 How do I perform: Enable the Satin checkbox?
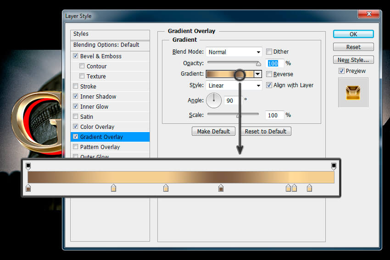(76, 116)
